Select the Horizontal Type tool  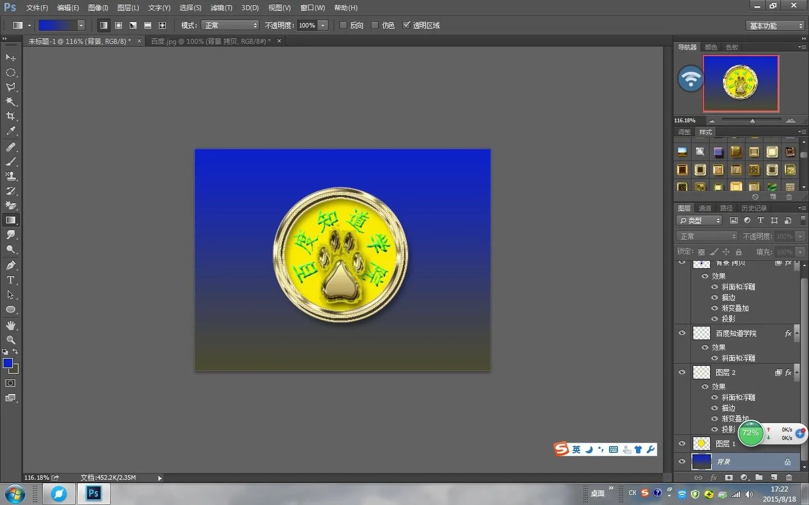click(10, 280)
